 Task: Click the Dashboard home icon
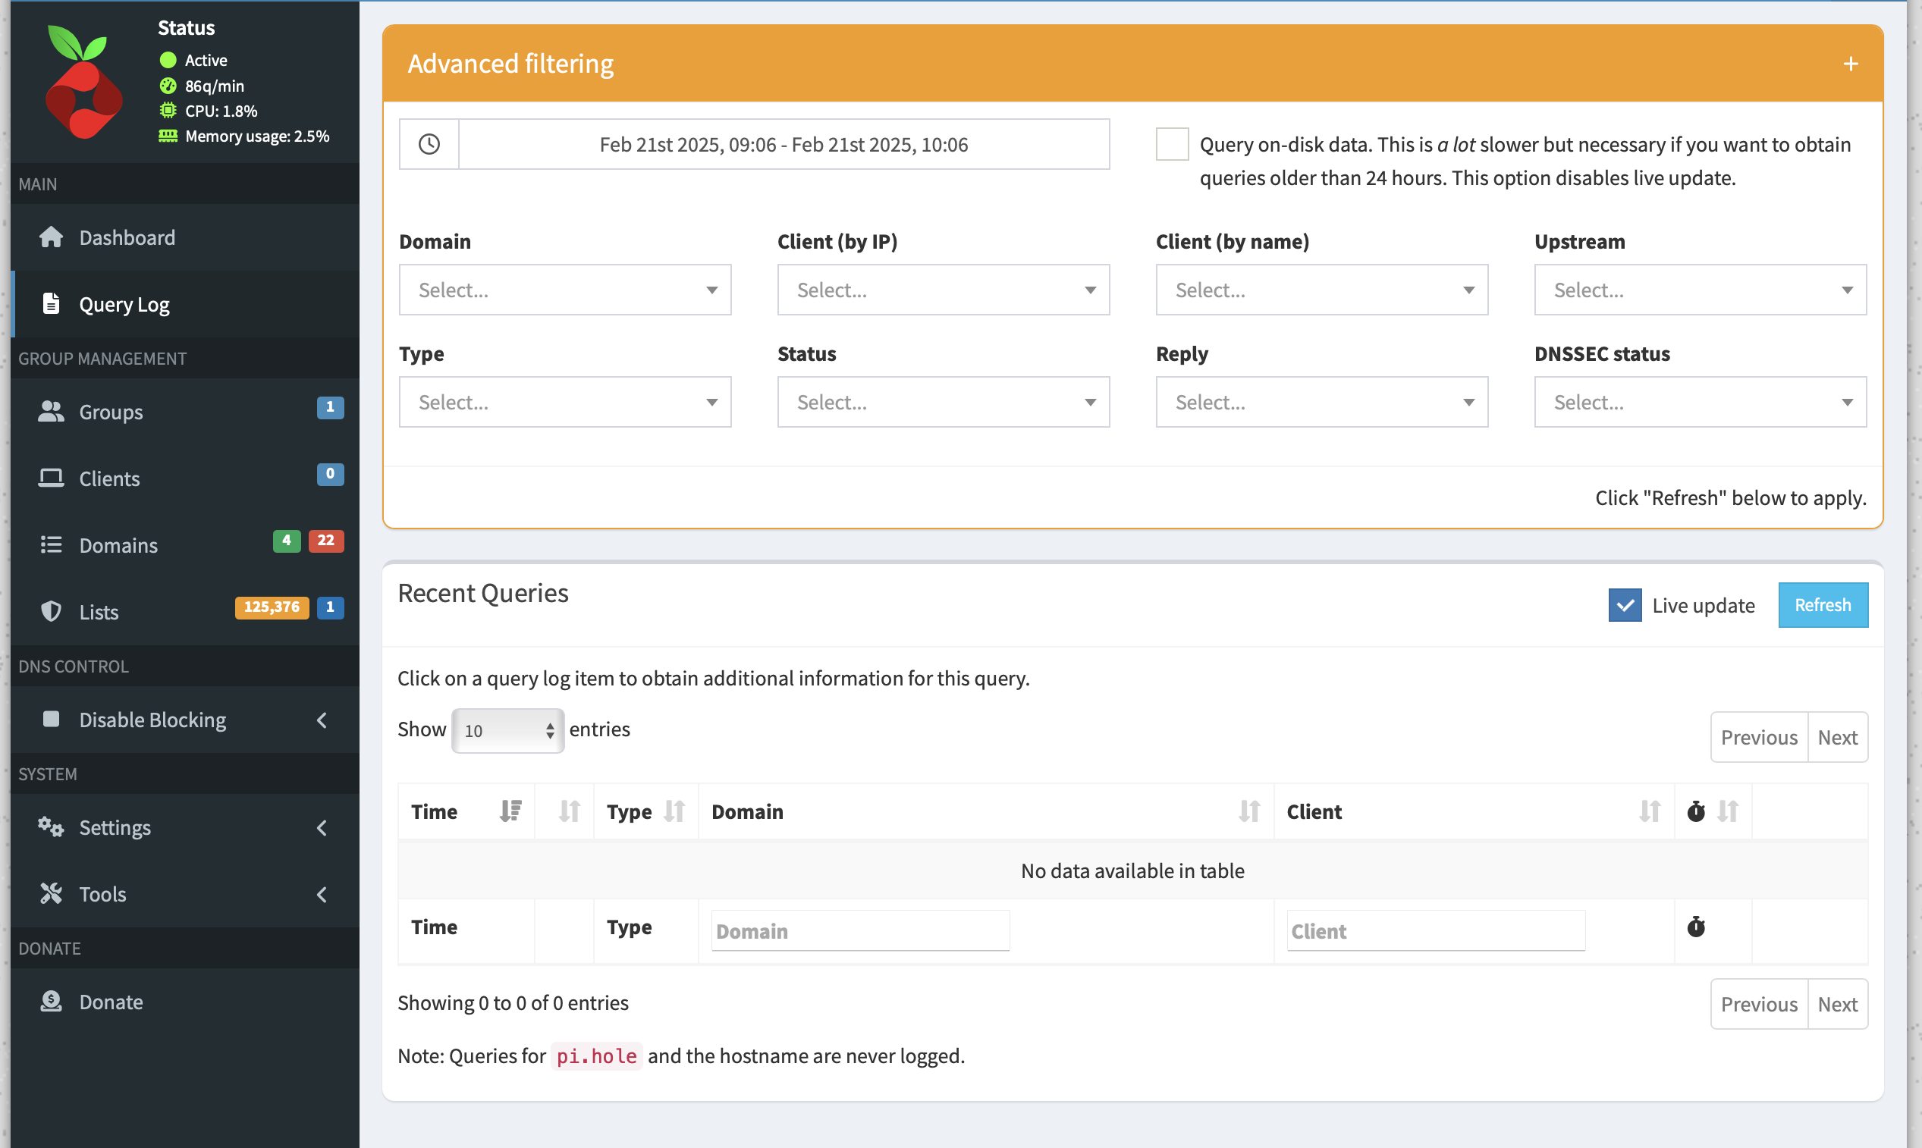(x=51, y=237)
